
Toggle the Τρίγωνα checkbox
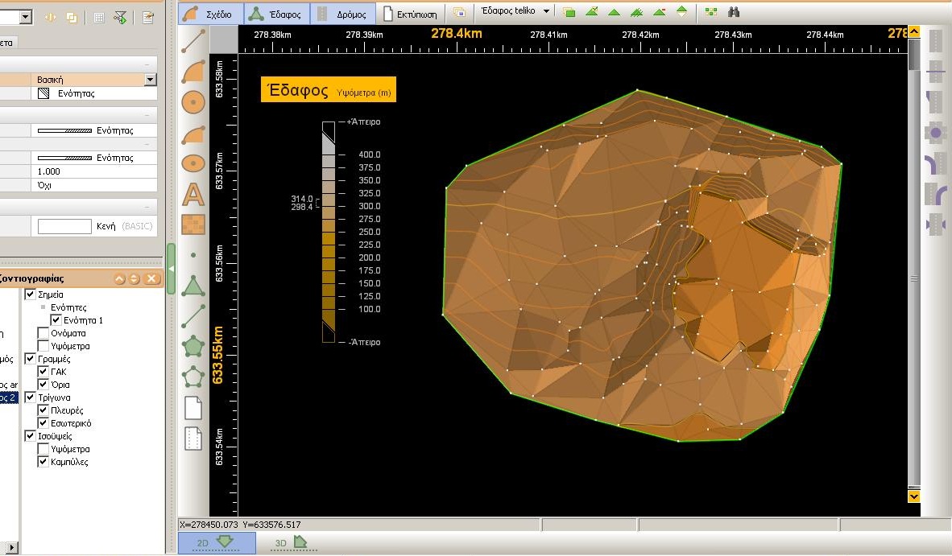click(x=31, y=397)
